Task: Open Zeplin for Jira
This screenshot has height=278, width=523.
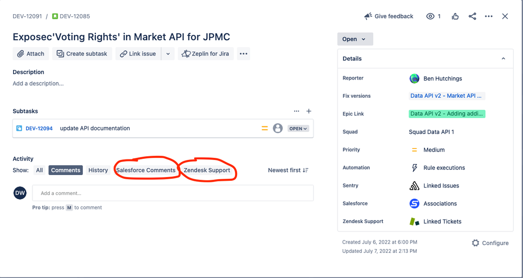Action: pyautogui.click(x=205, y=54)
